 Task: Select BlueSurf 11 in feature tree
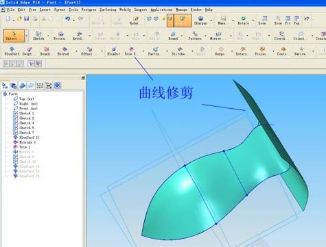(26, 138)
